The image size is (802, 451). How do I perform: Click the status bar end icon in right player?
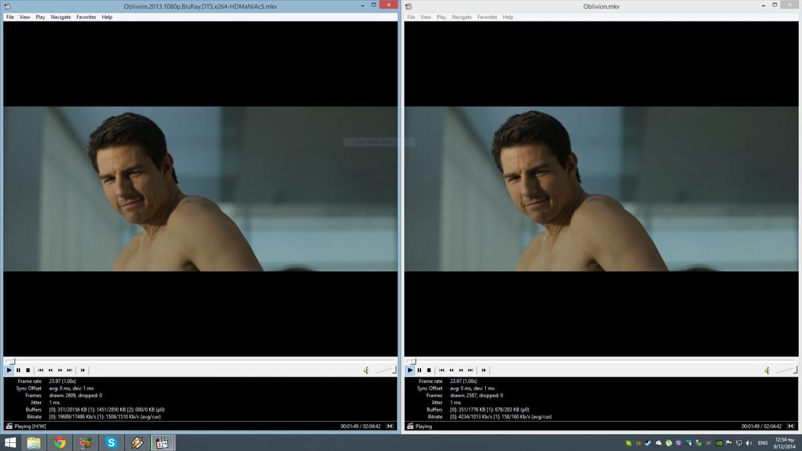point(791,426)
